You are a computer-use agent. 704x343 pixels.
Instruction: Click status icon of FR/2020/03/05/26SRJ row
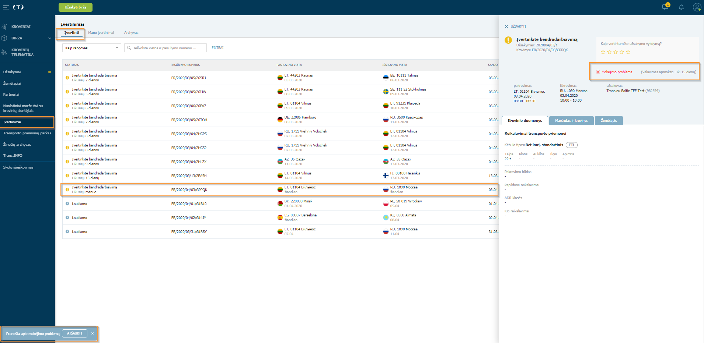click(x=67, y=78)
